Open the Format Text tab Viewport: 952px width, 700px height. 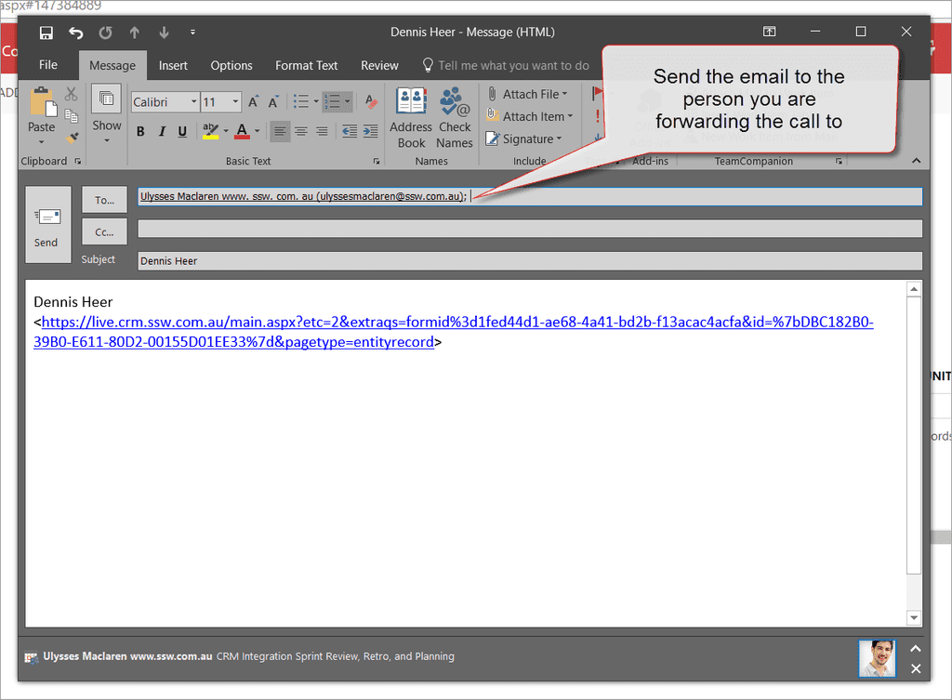click(x=306, y=65)
